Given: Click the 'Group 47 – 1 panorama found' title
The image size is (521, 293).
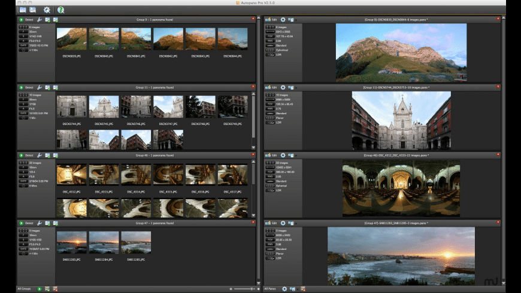Looking at the screenshot, I should coord(155,223).
